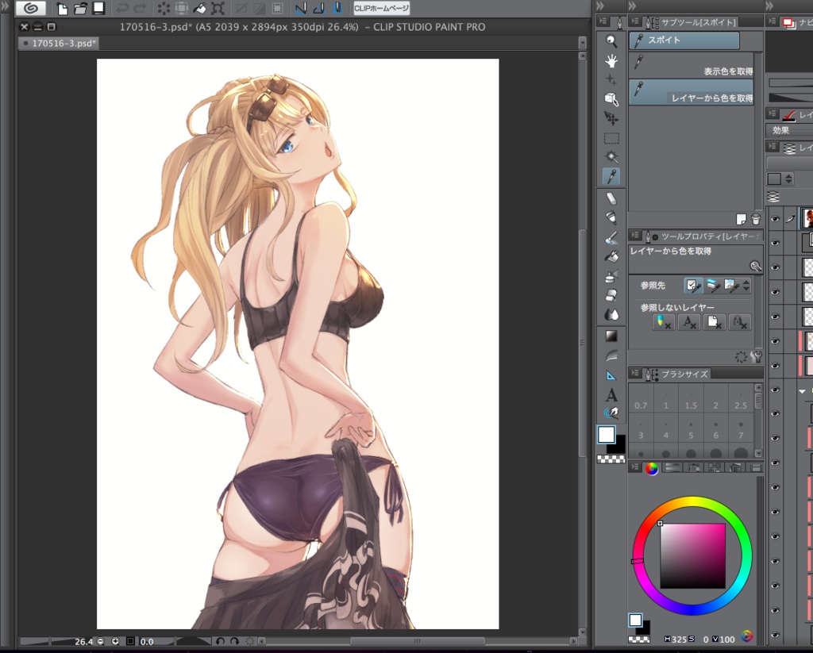The width and height of the screenshot is (813, 653).
Task: Select the Zoom magnifier tool
Action: pos(611,41)
